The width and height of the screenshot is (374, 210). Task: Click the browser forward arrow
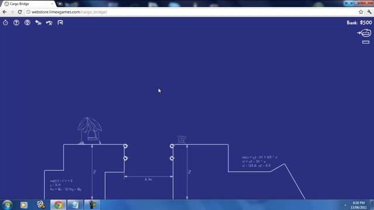pyautogui.click(x=12, y=12)
